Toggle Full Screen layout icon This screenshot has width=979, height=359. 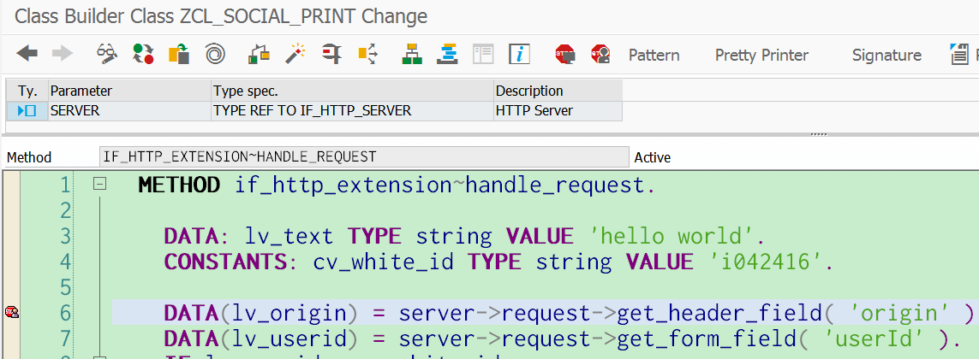click(483, 54)
